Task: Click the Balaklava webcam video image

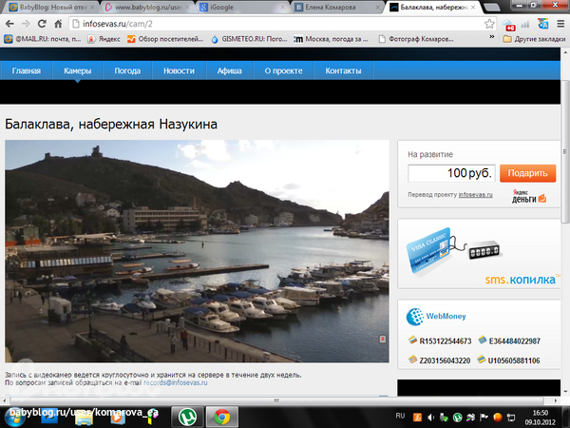Action: (x=197, y=251)
